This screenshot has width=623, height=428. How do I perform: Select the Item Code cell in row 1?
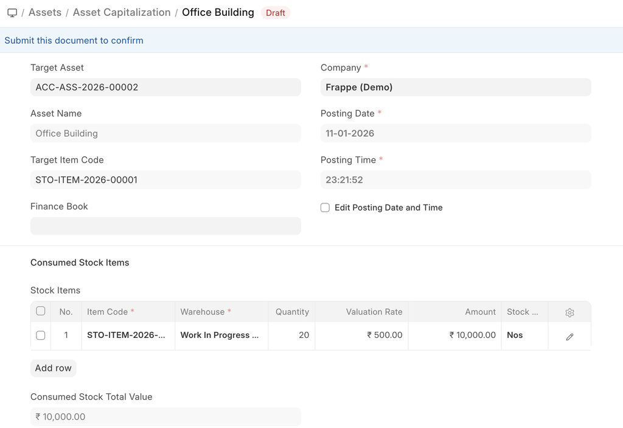(x=128, y=335)
